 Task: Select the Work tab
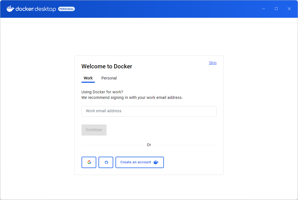pyautogui.click(x=88, y=78)
